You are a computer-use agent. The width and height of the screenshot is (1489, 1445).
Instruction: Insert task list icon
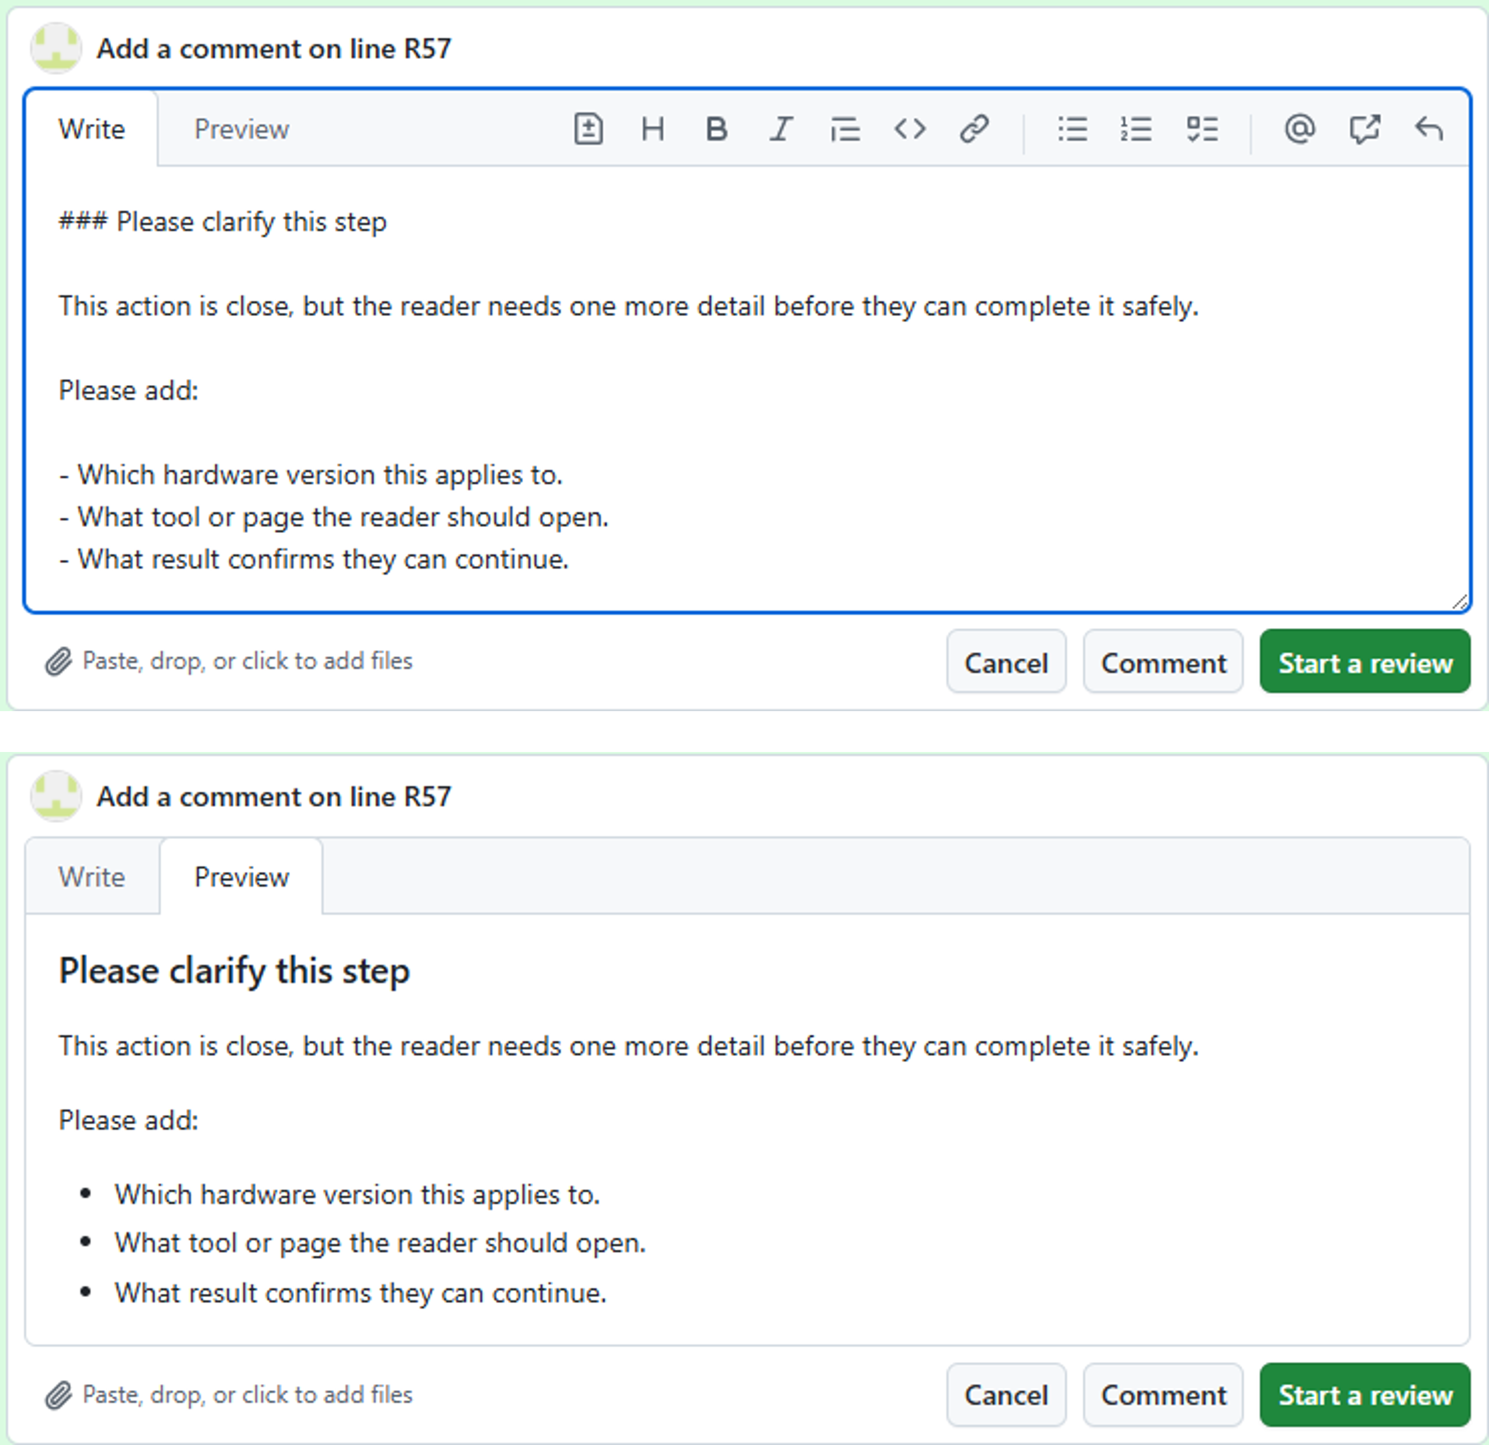coord(1202,129)
